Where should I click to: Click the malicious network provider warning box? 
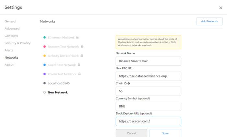[149, 42]
